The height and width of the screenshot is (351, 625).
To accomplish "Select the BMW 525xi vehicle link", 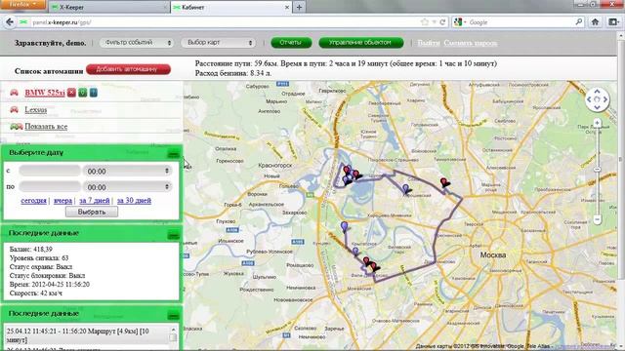I will [45, 93].
